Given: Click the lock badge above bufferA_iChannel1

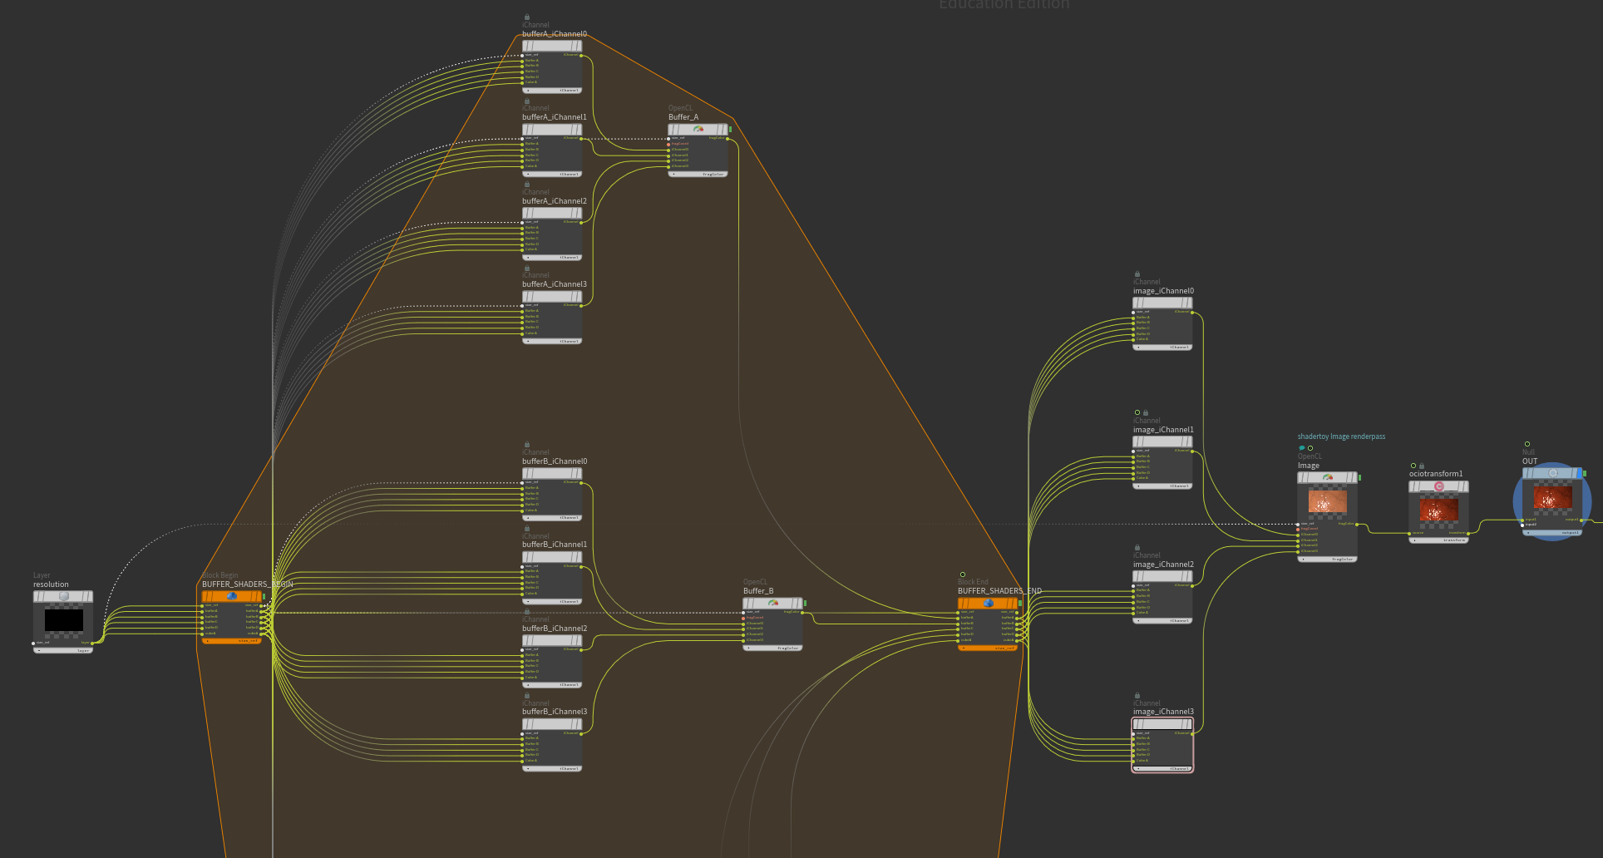Looking at the screenshot, I should click(527, 101).
